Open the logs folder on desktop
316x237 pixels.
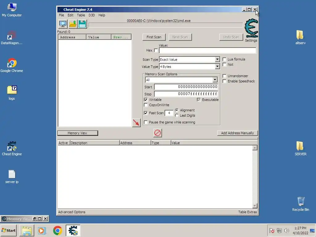12,93
